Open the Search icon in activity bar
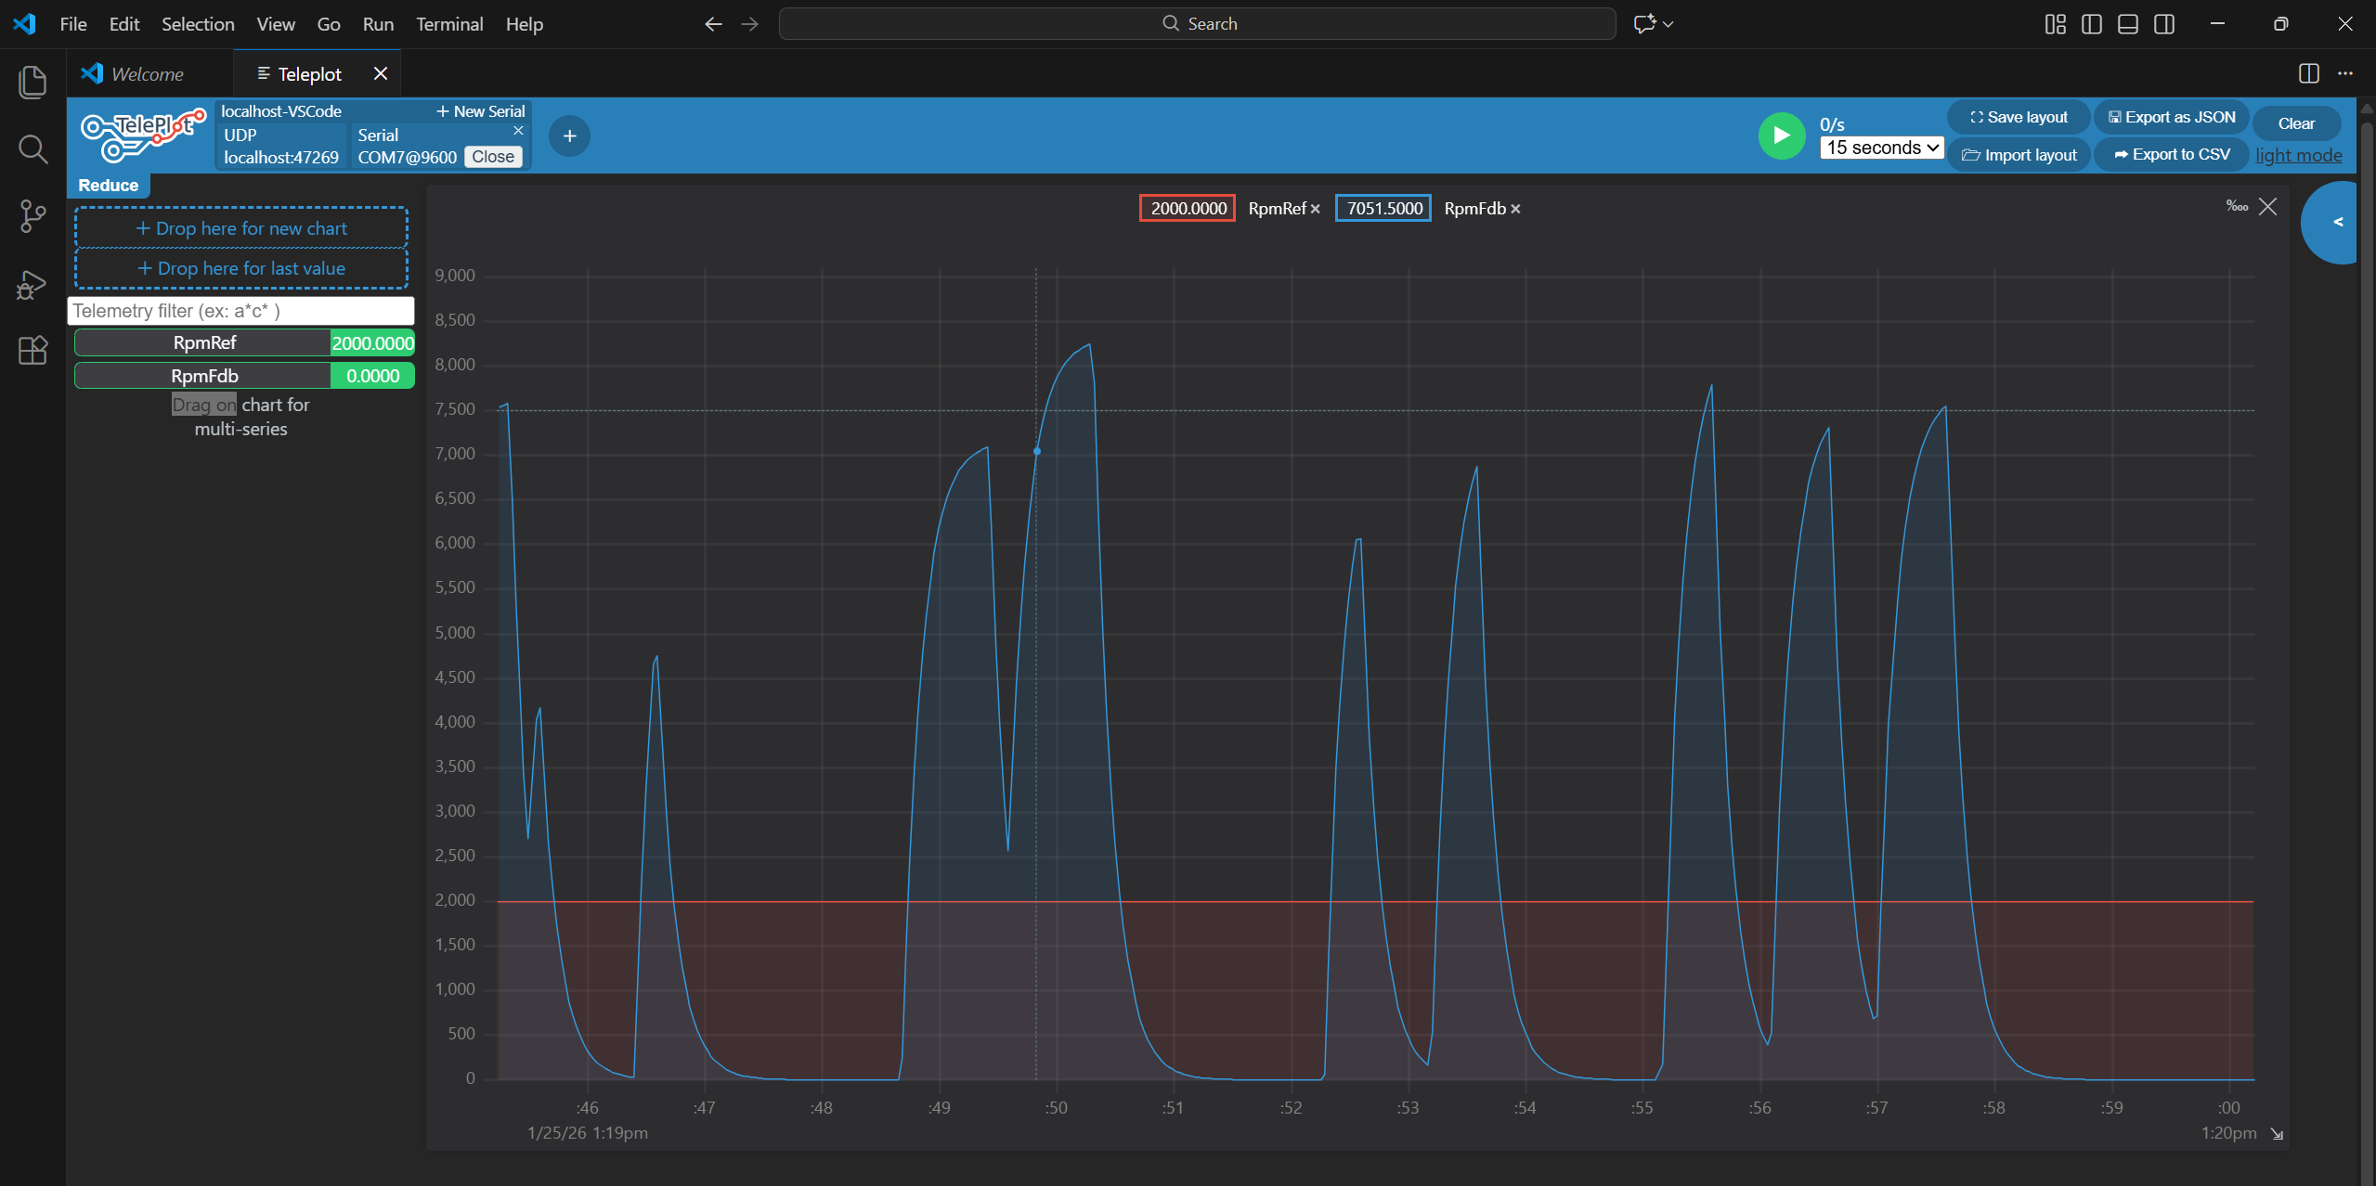 (x=32, y=148)
